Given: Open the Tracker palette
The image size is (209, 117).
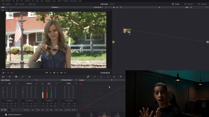Looking at the screenshot, I should point(108,77).
